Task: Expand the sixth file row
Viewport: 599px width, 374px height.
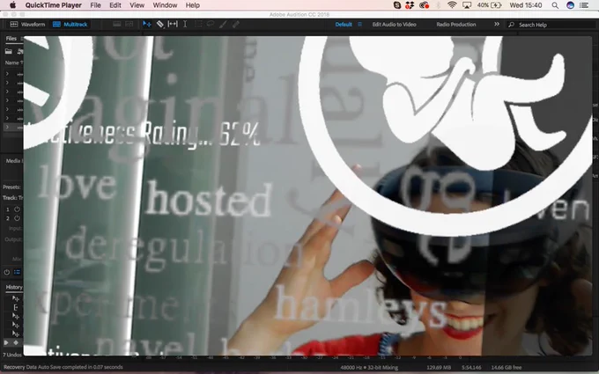Action: click(7, 118)
